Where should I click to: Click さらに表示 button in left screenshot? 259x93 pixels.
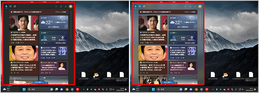click(39, 83)
